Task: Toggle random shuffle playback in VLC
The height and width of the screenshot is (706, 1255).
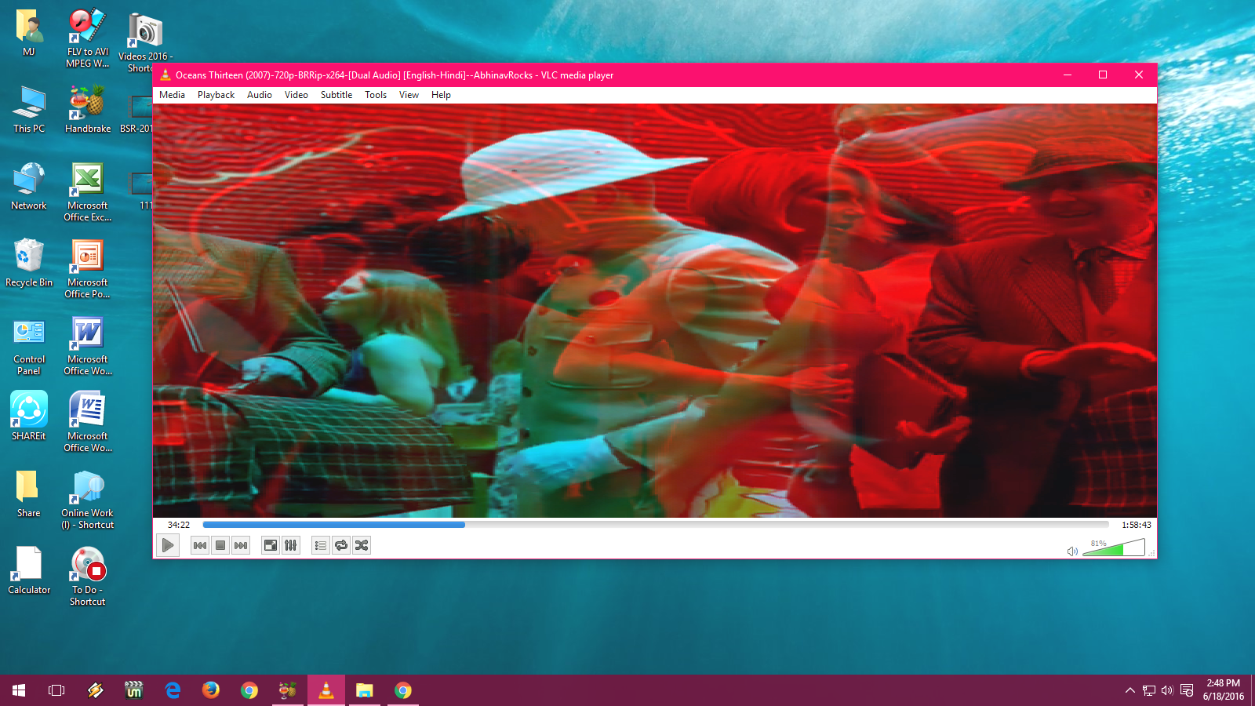Action: (x=362, y=545)
